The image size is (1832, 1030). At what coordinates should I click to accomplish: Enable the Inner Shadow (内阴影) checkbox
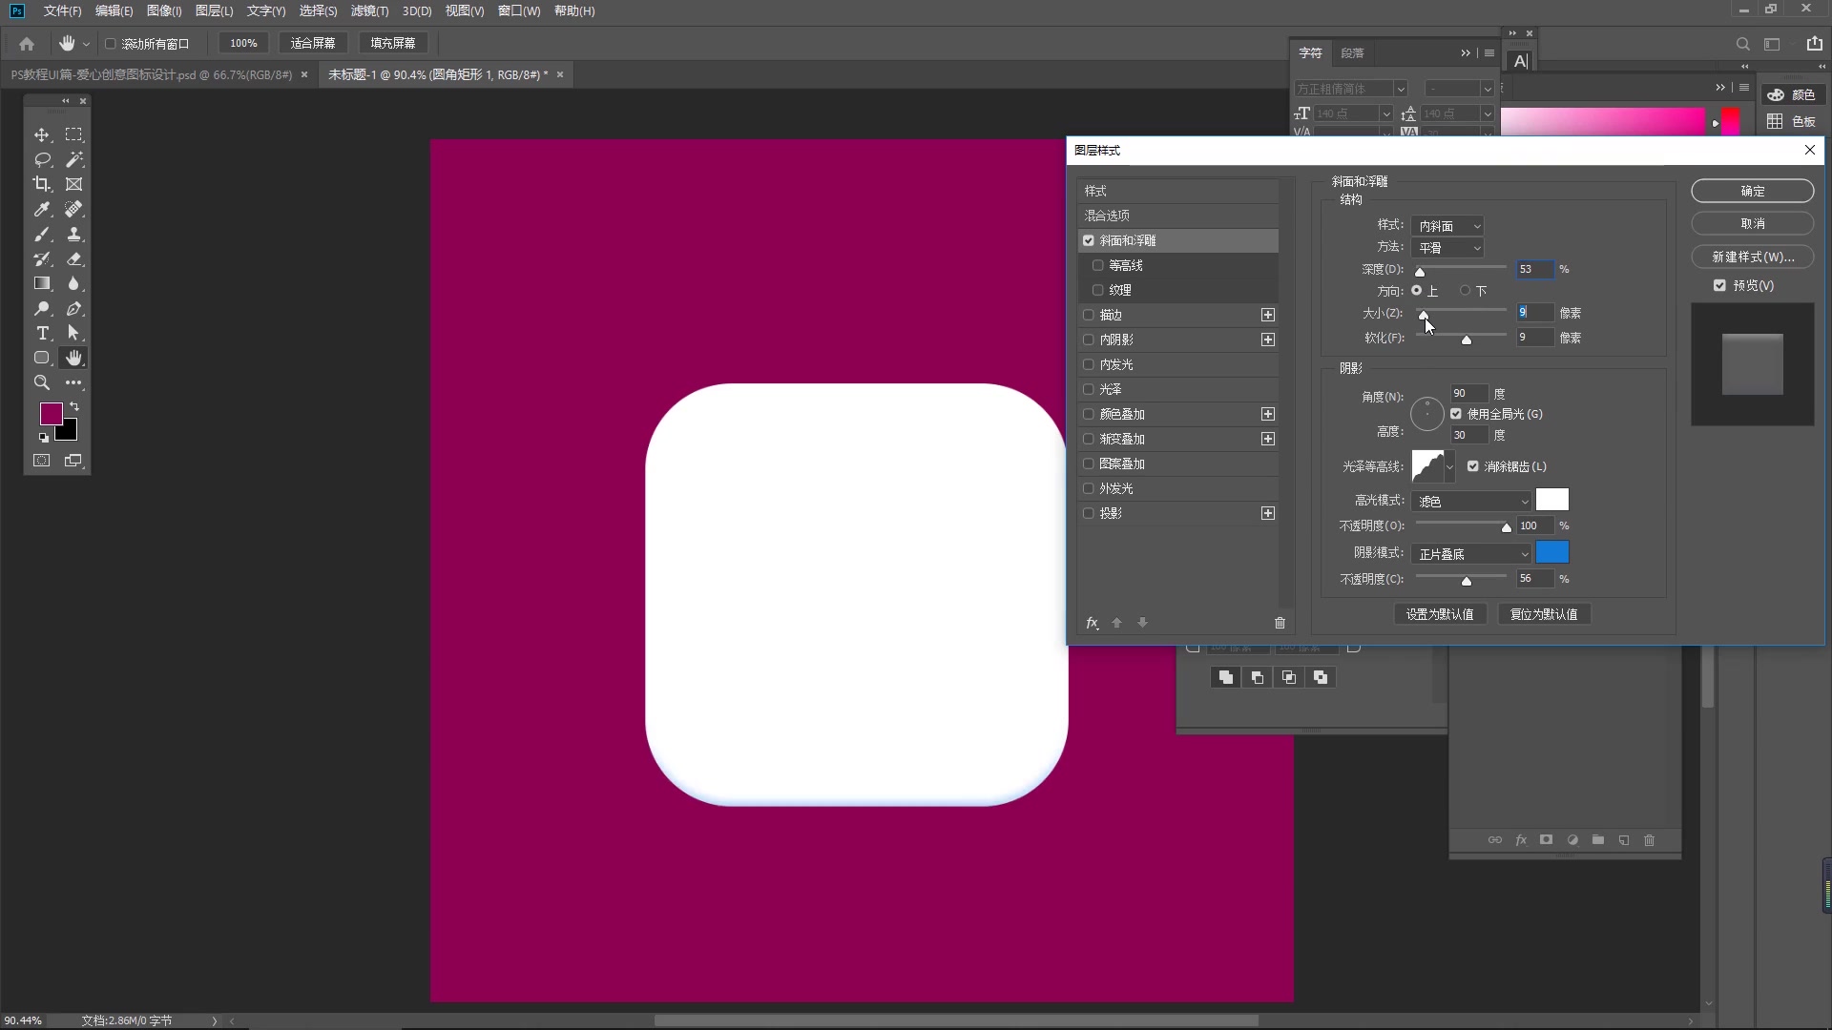(1089, 340)
